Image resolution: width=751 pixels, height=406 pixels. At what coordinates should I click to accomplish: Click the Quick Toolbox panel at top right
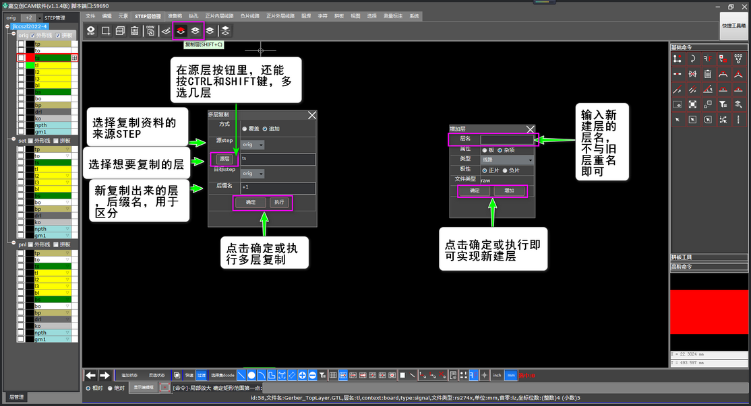(x=733, y=26)
